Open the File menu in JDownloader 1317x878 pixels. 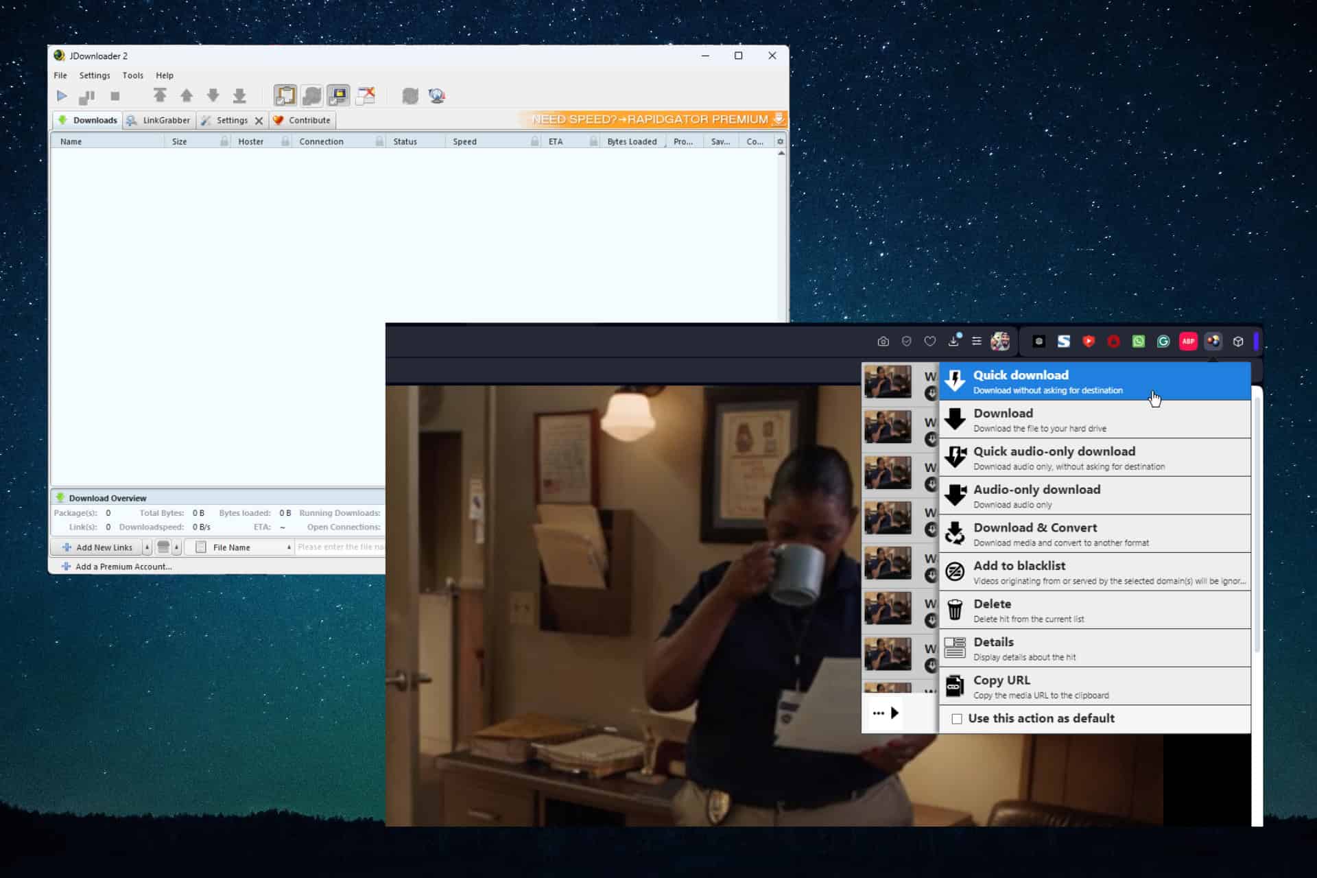[60, 75]
